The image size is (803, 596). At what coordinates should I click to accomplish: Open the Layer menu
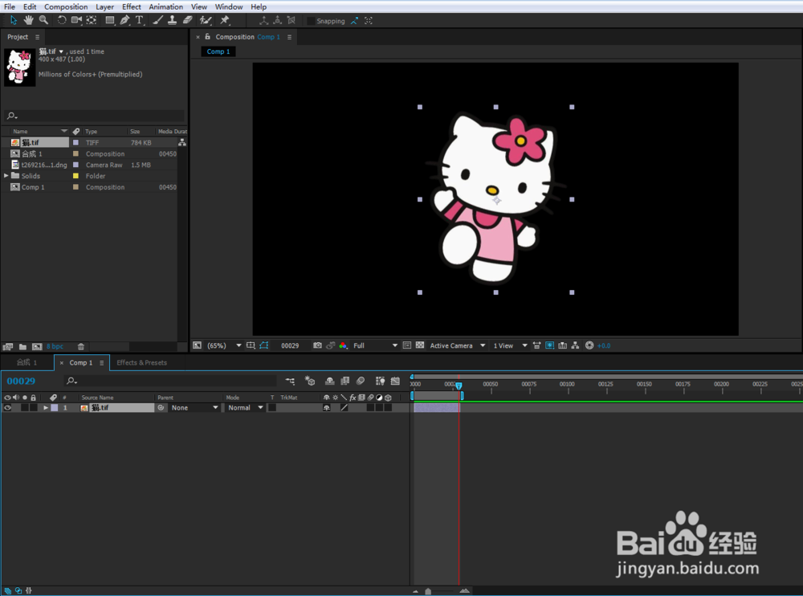[x=104, y=6]
